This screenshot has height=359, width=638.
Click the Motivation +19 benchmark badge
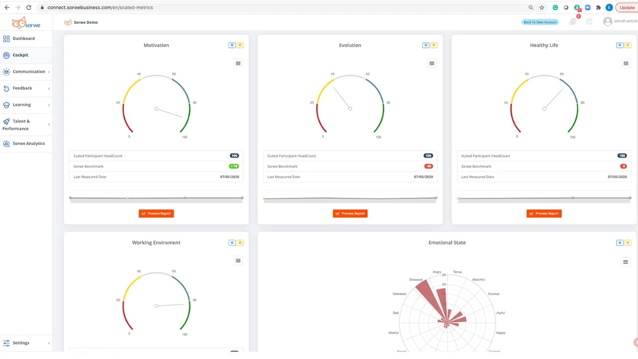click(234, 166)
